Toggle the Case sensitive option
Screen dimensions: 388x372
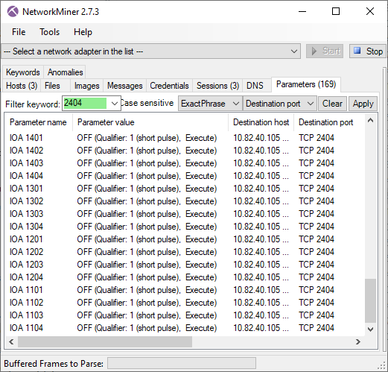coord(147,103)
